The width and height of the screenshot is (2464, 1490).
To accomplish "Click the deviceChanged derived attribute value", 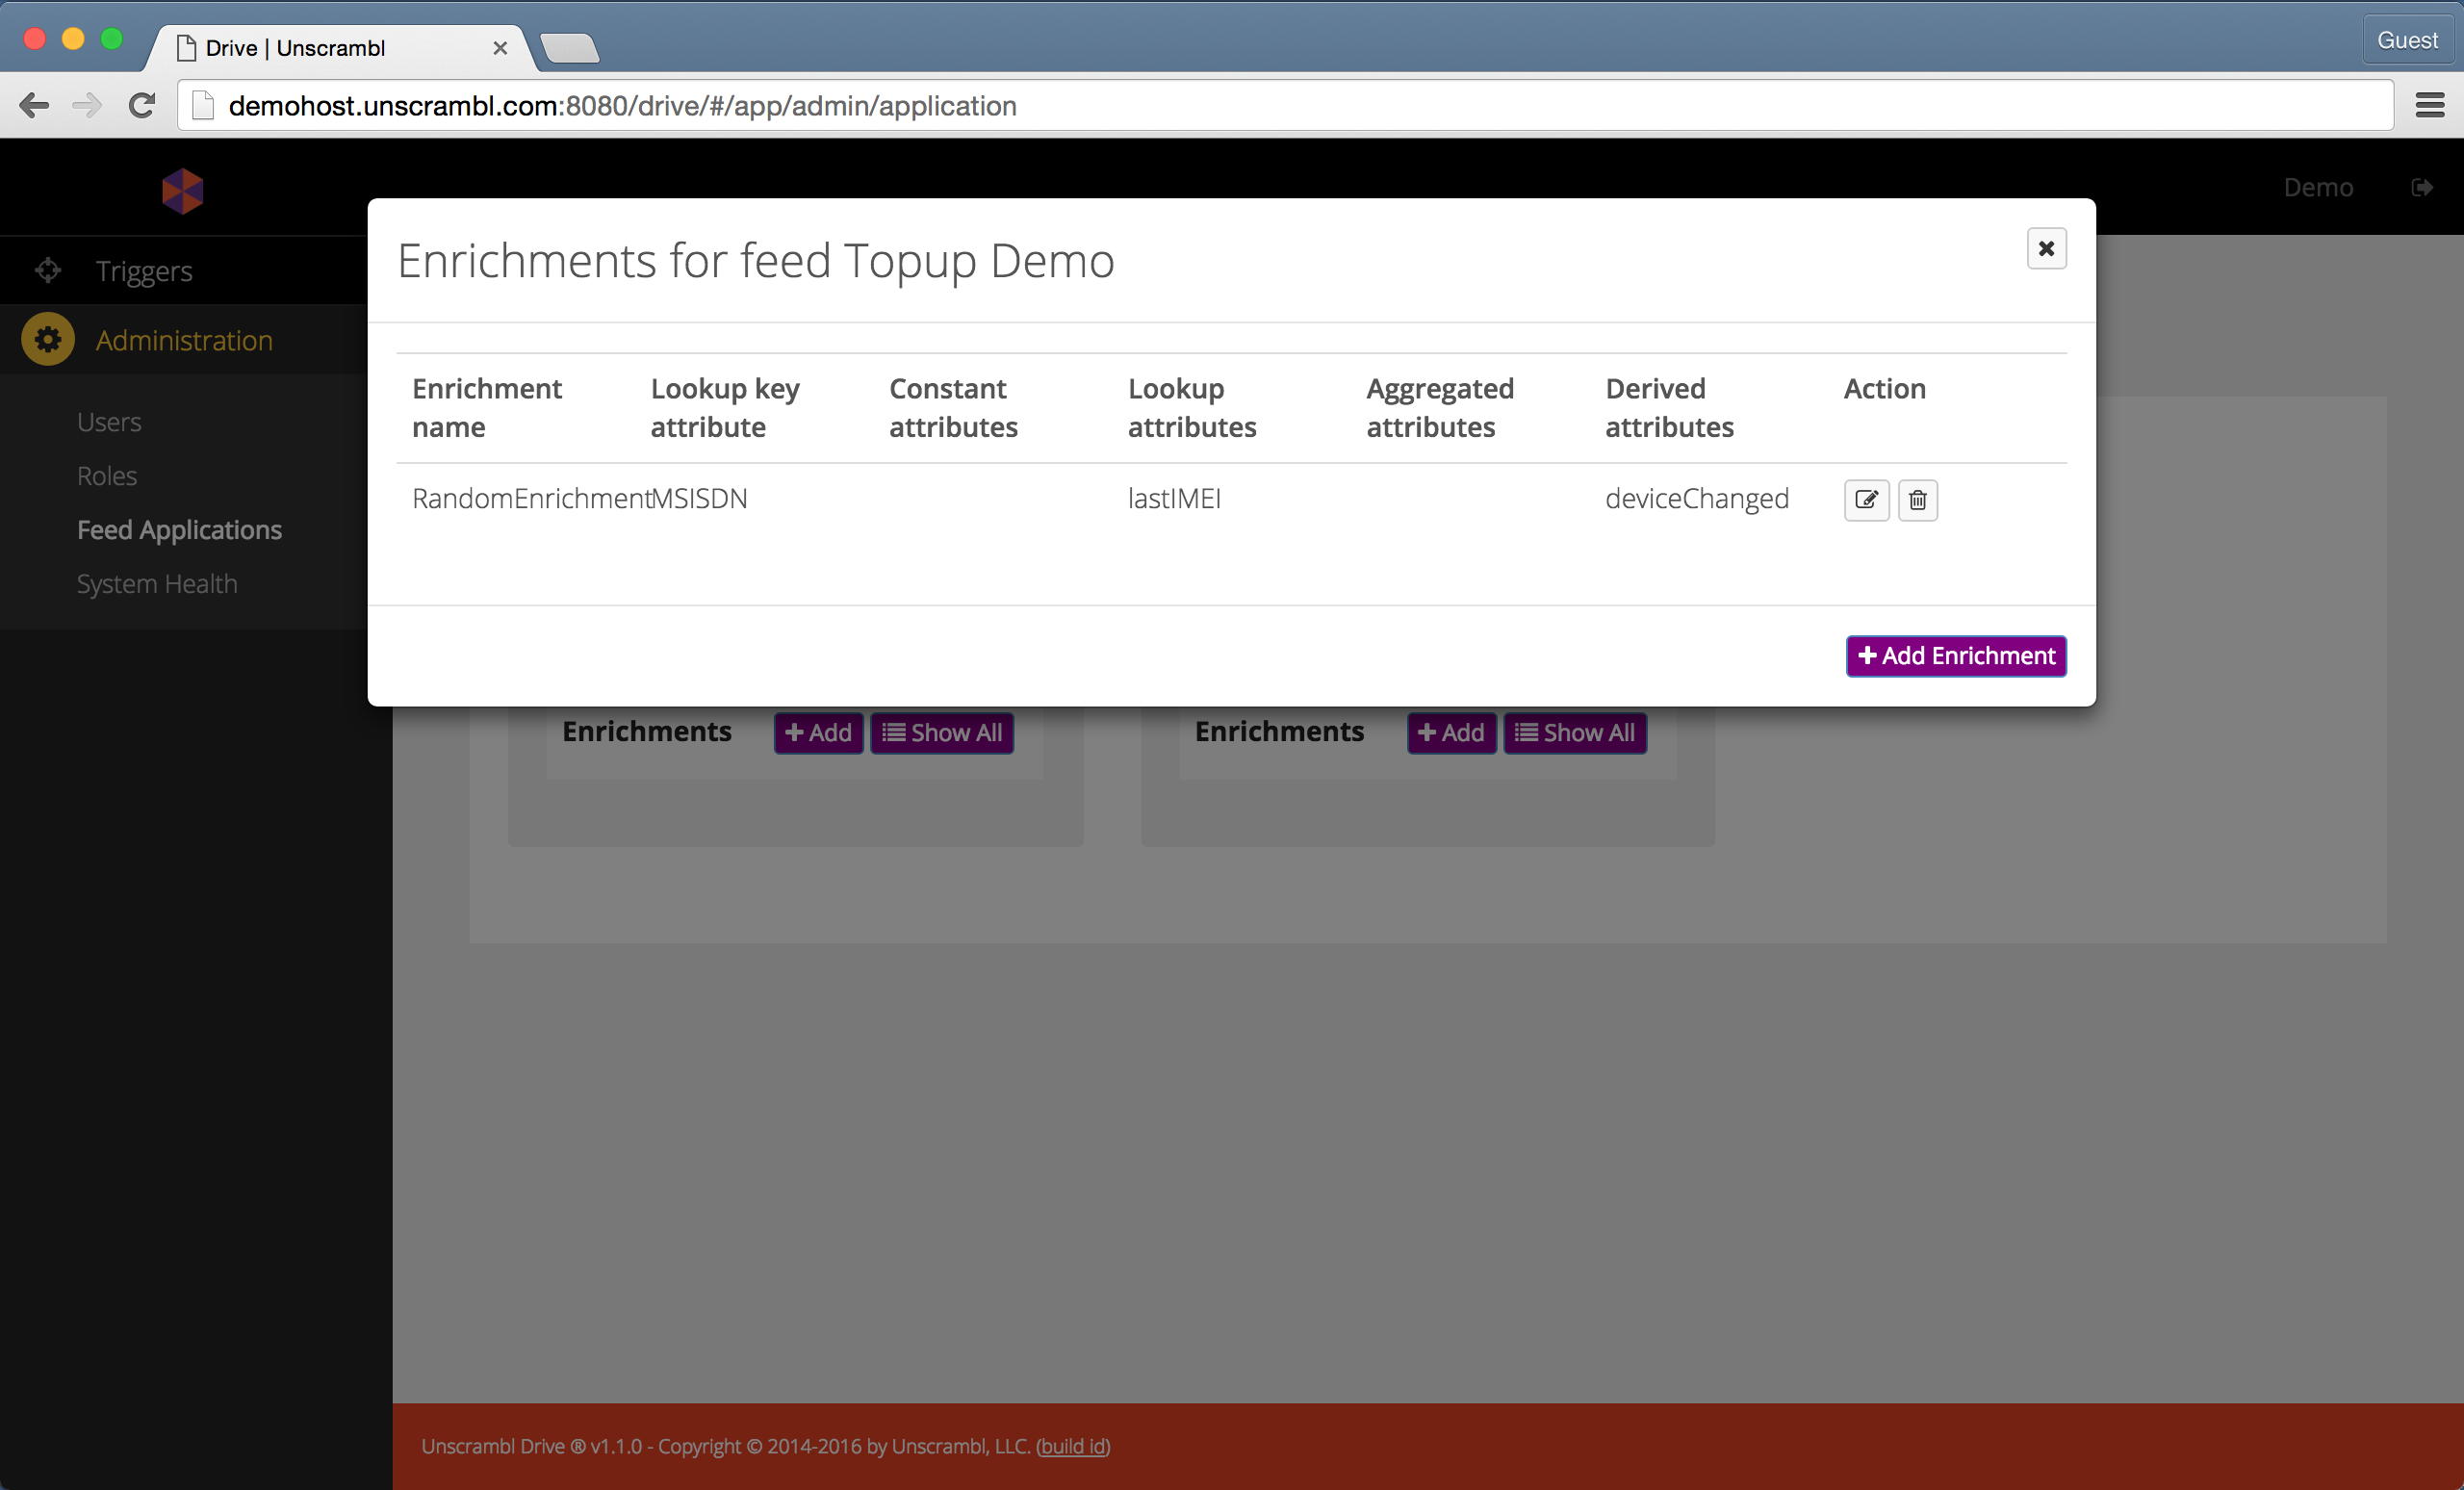I will click(x=1697, y=498).
